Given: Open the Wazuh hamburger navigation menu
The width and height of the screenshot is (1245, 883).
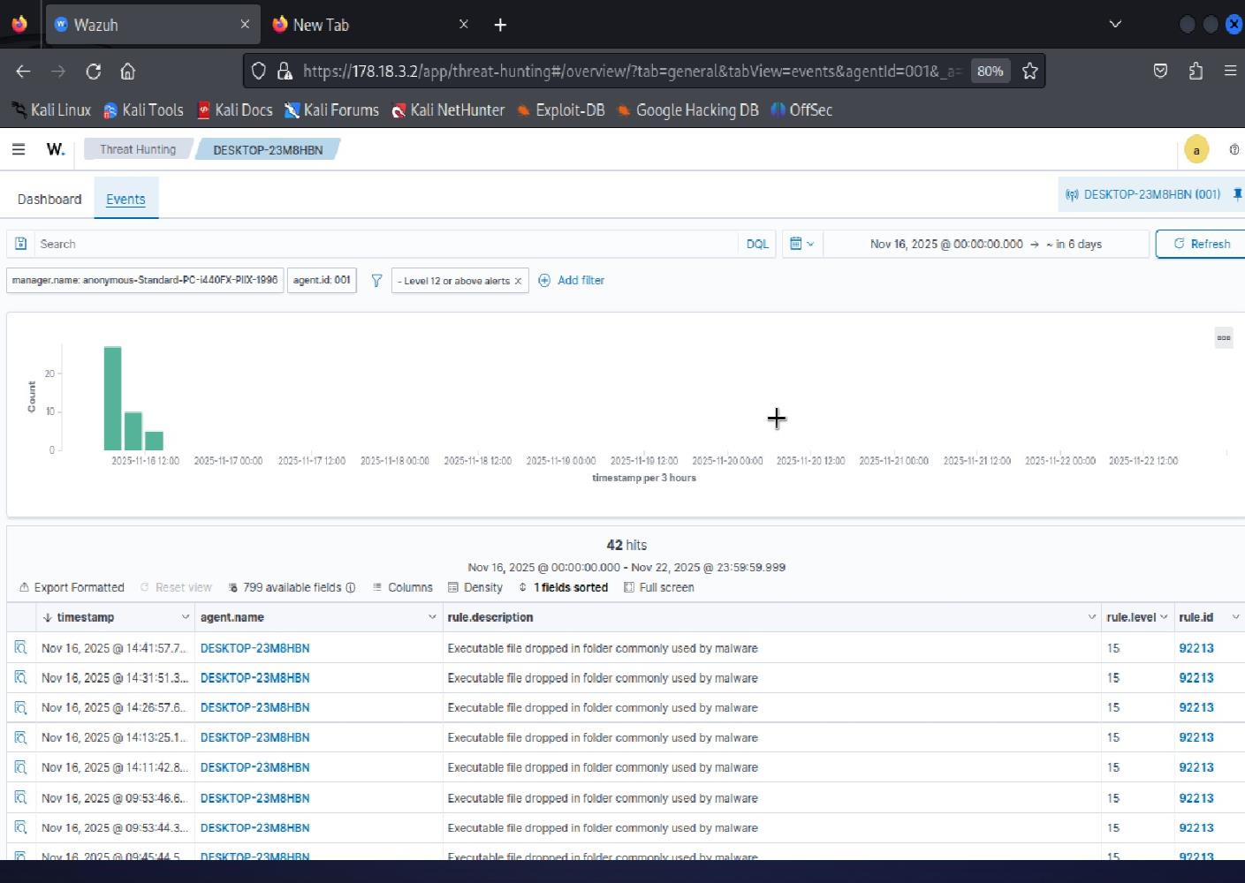Looking at the screenshot, I should 18,149.
